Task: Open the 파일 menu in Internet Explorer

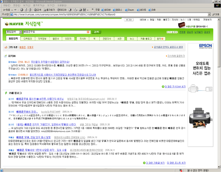Action: (5, 6)
